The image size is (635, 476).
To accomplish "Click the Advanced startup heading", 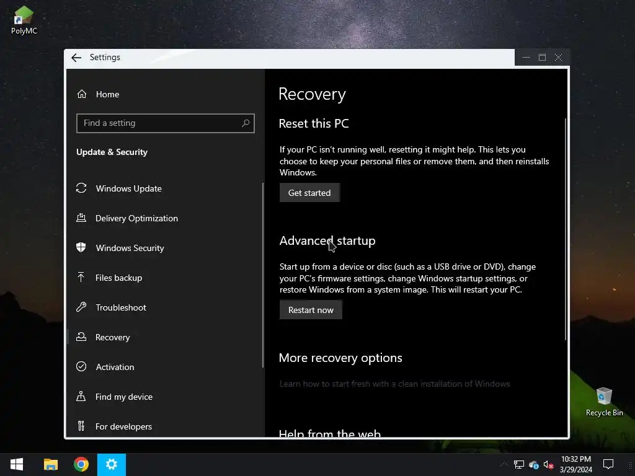I will (x=327, y=240).
